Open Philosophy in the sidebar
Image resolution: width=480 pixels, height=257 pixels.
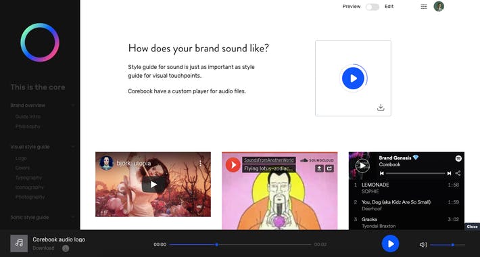click(x=28, y=126)
